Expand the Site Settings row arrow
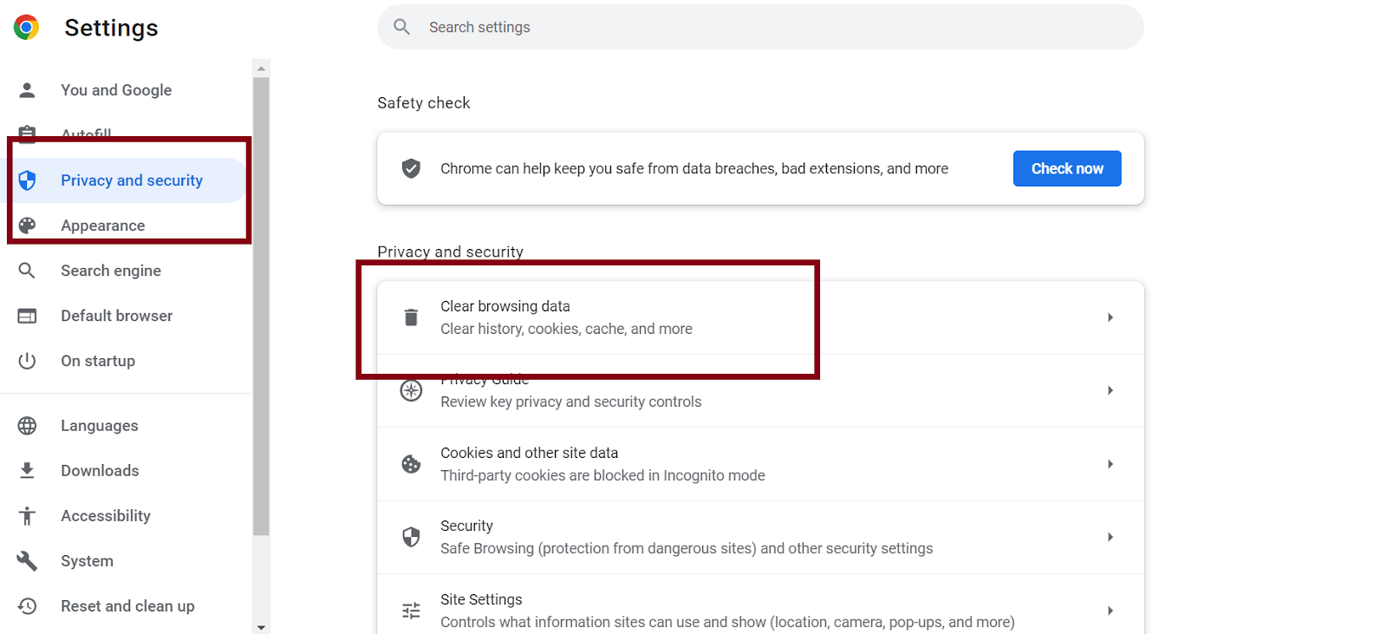Image resolution: width=1387 pixels, height=634 pixels. 1110,611
